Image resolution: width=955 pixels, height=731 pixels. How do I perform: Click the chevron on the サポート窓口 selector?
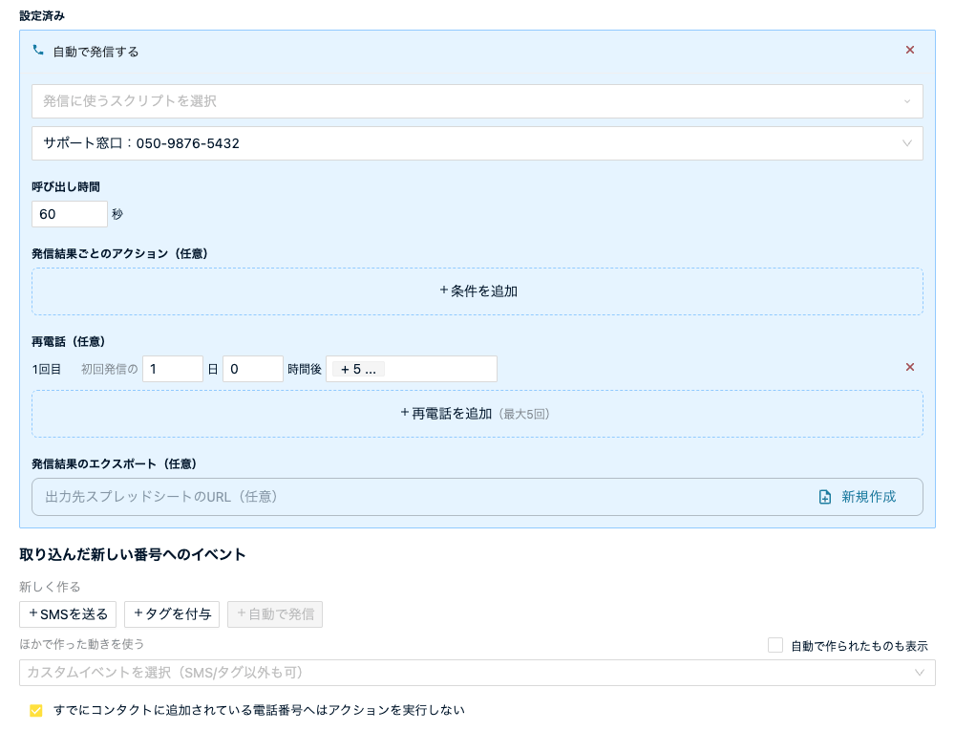[907, 143]
